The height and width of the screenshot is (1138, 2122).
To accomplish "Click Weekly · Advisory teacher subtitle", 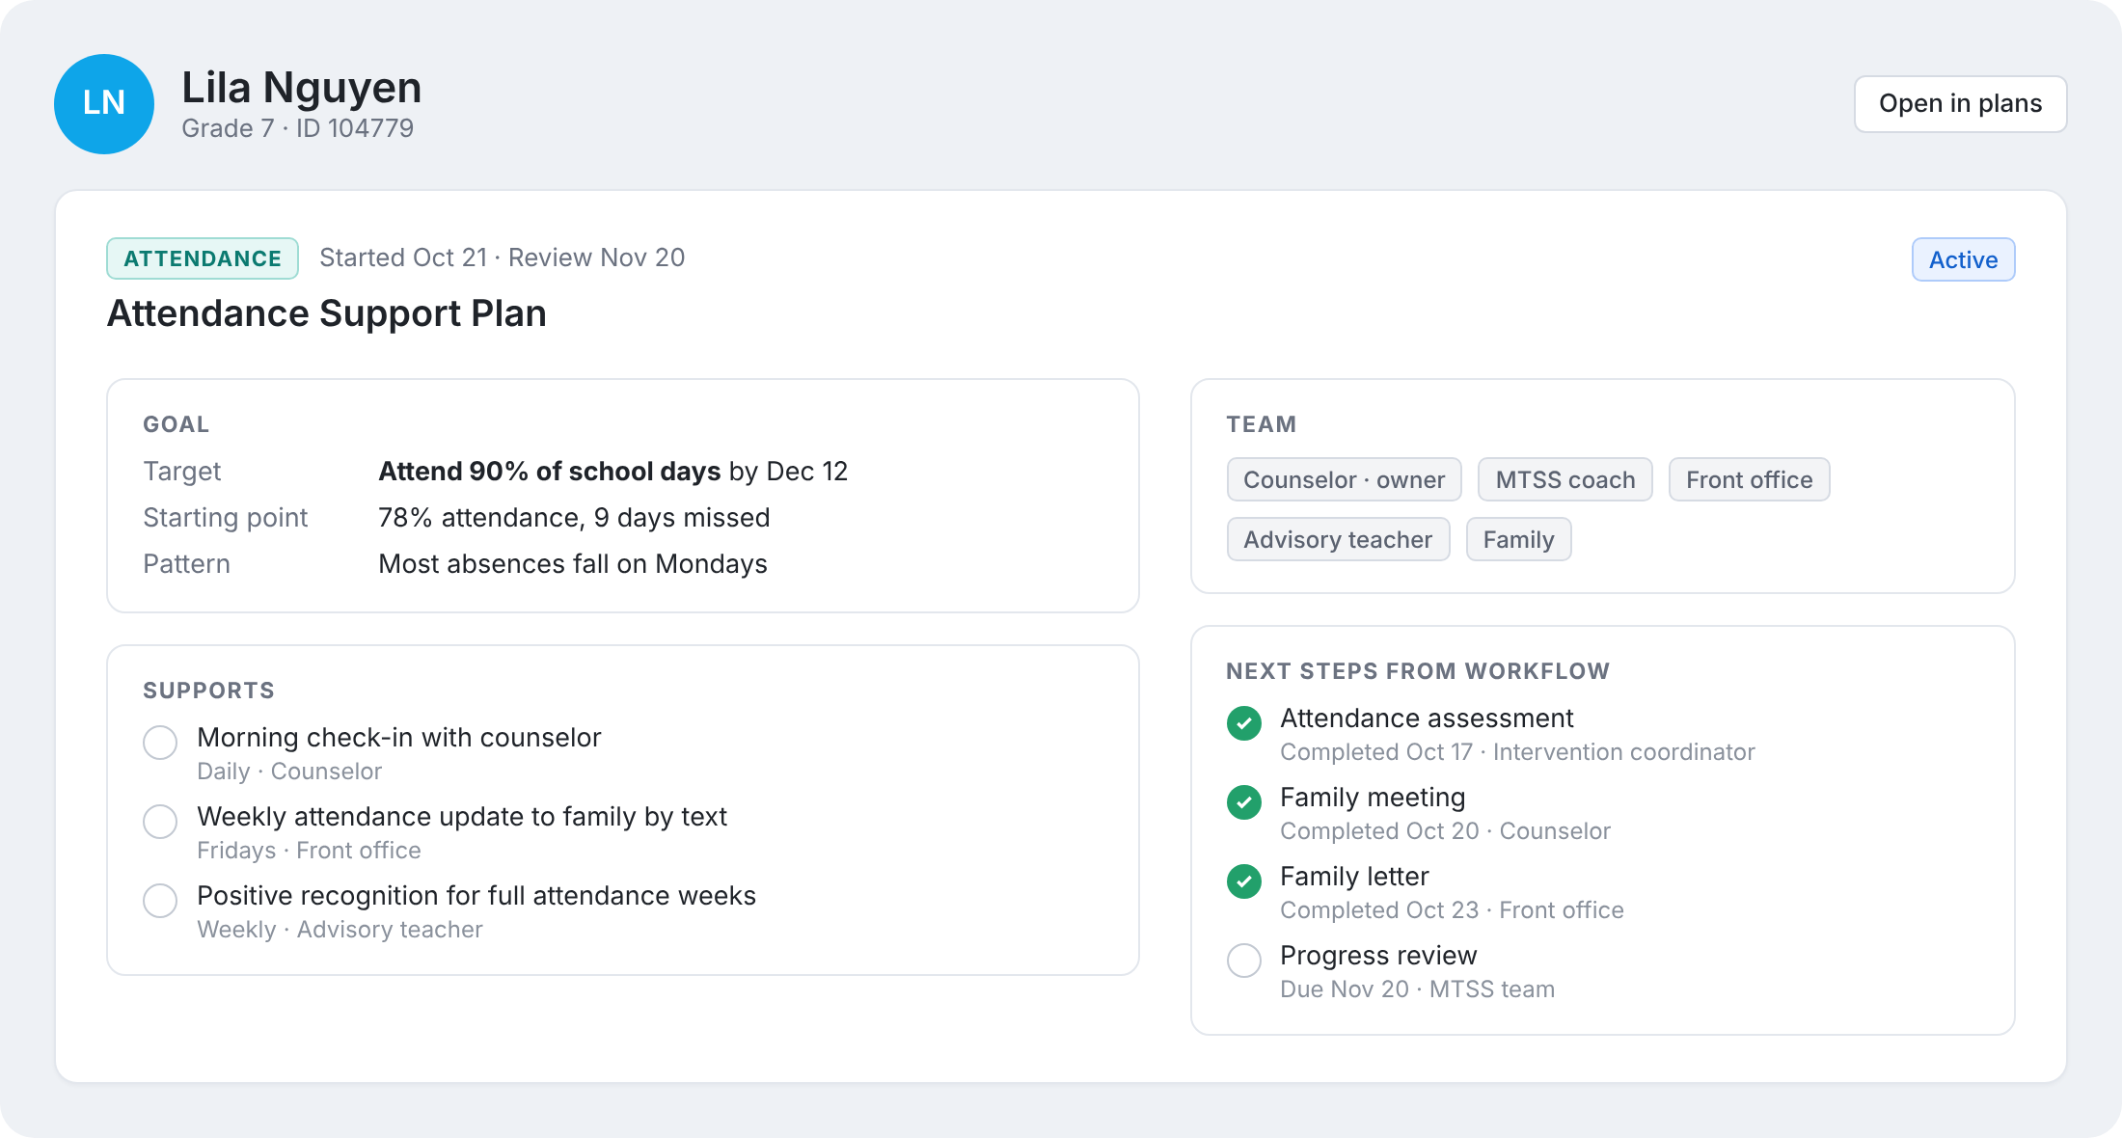I will click(x=340, y=930).
